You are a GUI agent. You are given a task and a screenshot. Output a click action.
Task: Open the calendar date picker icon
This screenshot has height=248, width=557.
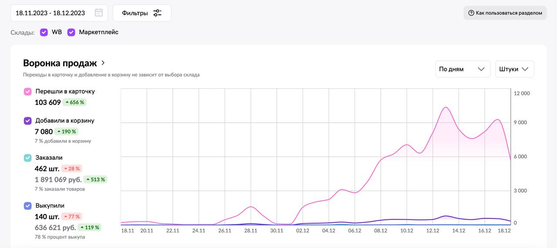coord(99,13)
